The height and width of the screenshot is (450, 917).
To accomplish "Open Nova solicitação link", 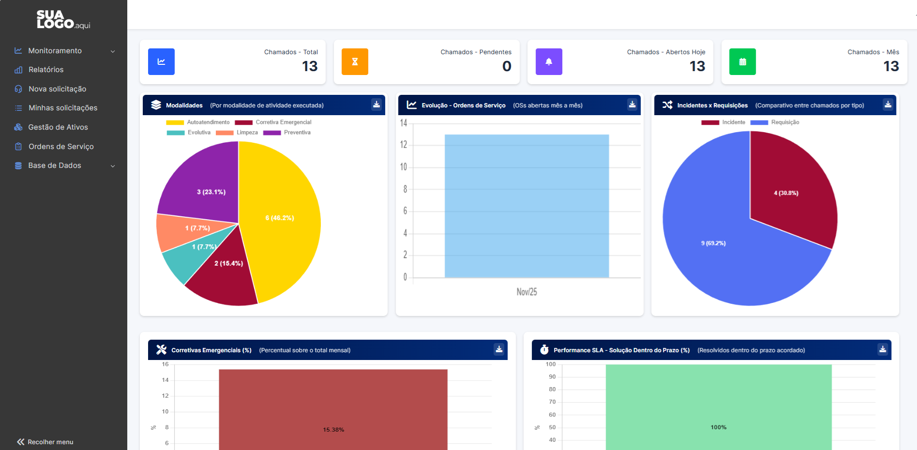I will pos(57,89).
